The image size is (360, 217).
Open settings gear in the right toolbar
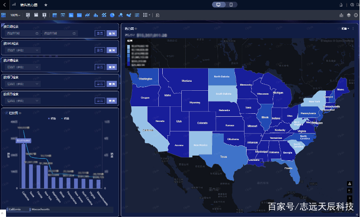click(x=356, y=15)
